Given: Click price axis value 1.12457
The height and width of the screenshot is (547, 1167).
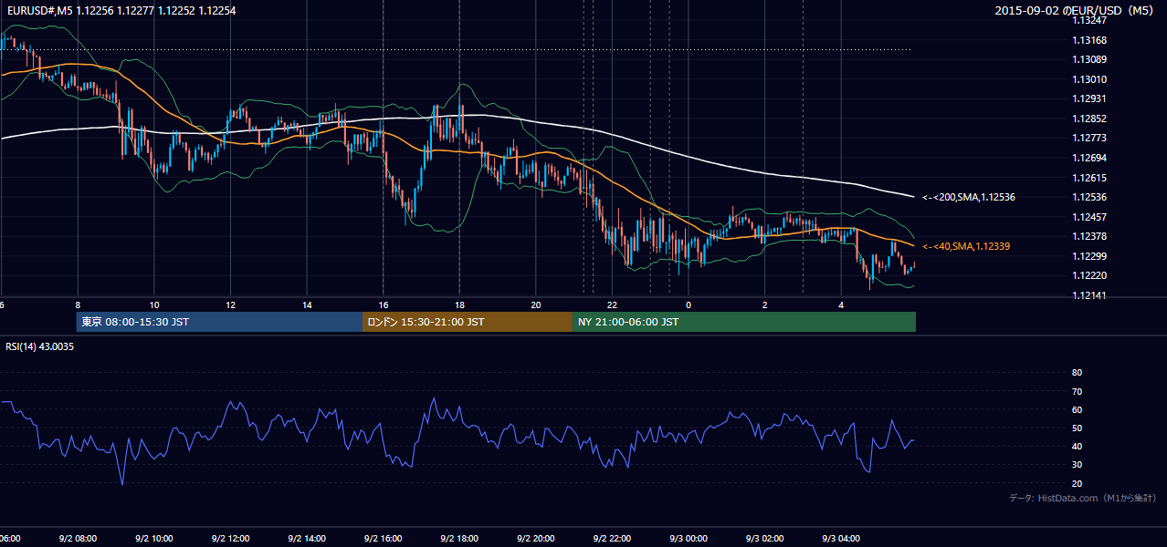Looking at the screenshot, I should [1089, 217].
